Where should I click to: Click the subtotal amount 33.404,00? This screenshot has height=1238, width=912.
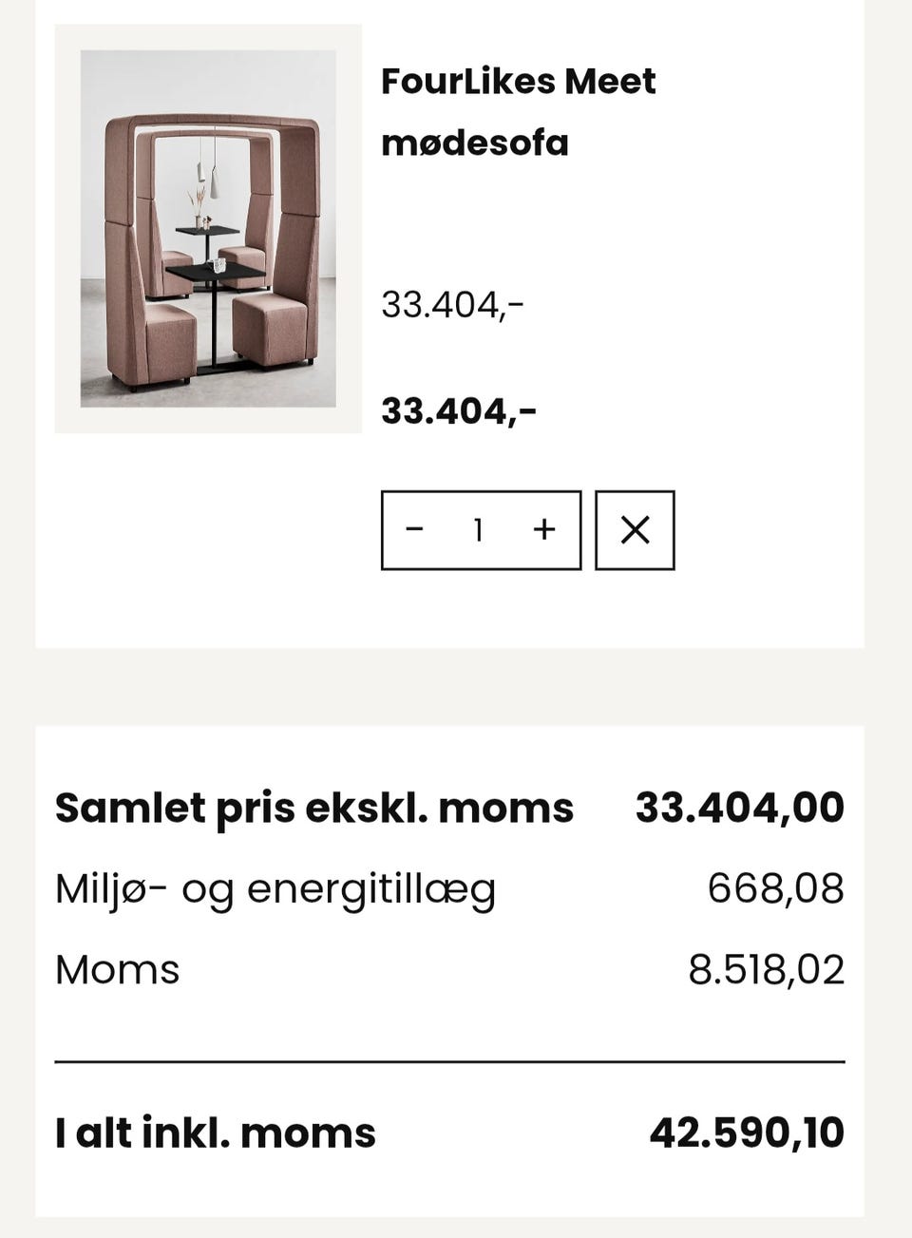(739, 808)
